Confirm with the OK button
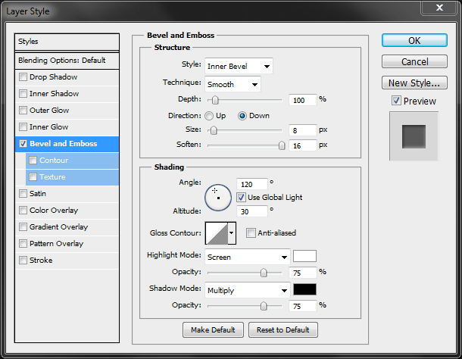Image resolution: width=462 pixels, height=359 pixels. pos(414,40)
